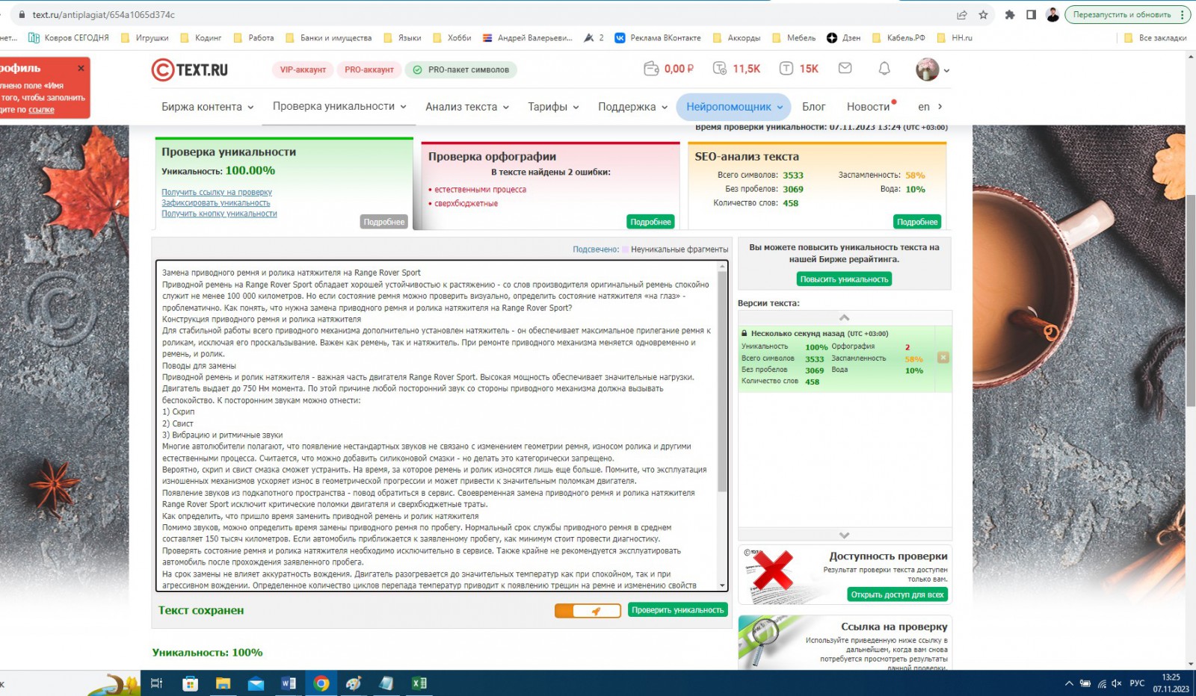
Task: Expand the Тарифы menu
Action: (553, 107)
